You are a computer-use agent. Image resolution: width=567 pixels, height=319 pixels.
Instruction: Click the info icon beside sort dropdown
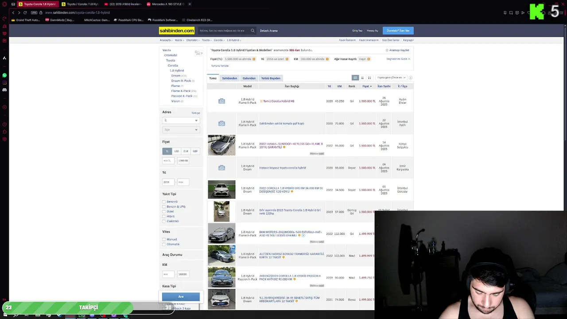tap(411, 78)
